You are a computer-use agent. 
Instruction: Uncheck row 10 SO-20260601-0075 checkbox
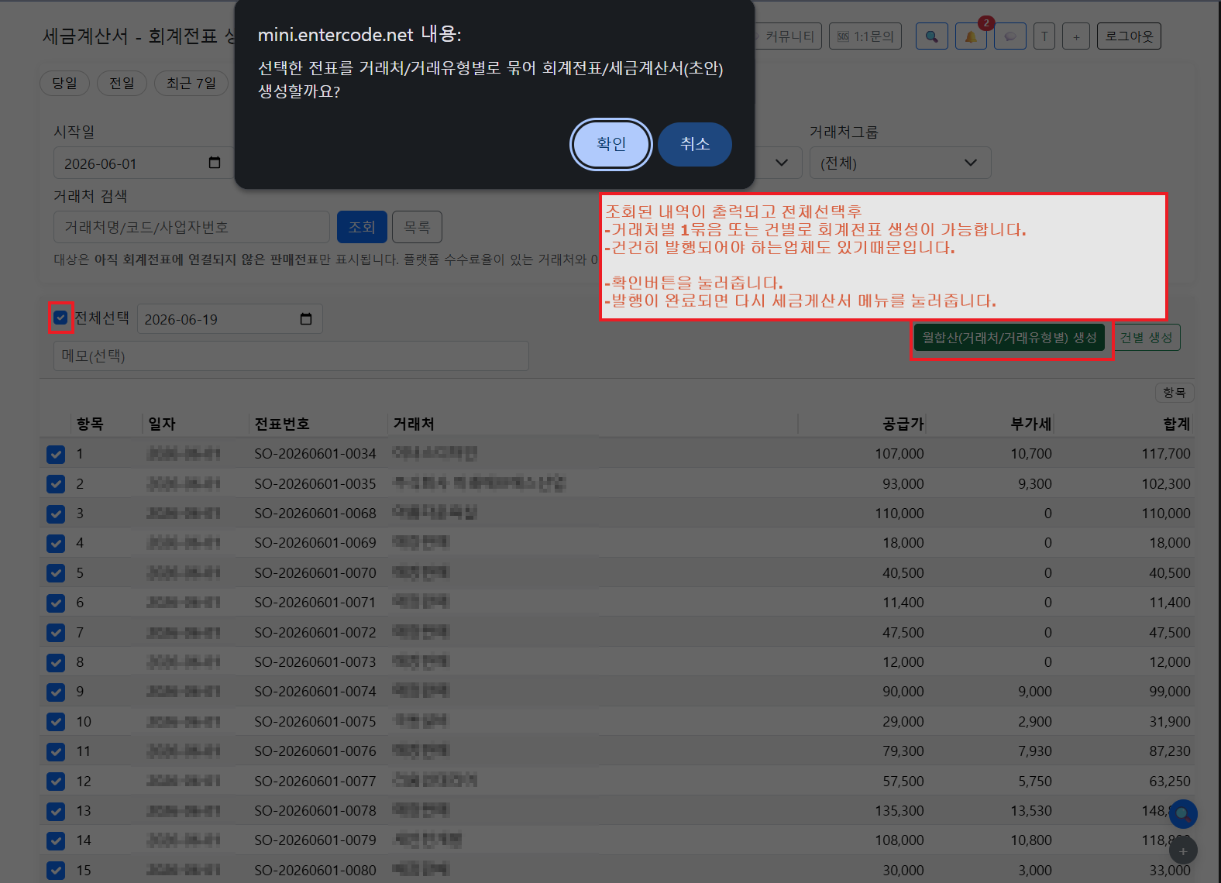[x=56, y=722]
